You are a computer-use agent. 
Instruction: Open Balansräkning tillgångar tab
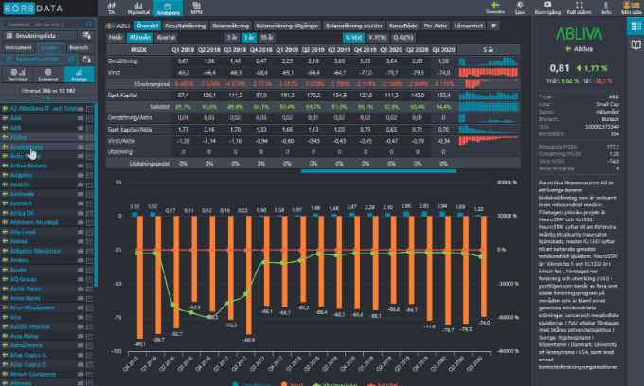click(287, 26)
